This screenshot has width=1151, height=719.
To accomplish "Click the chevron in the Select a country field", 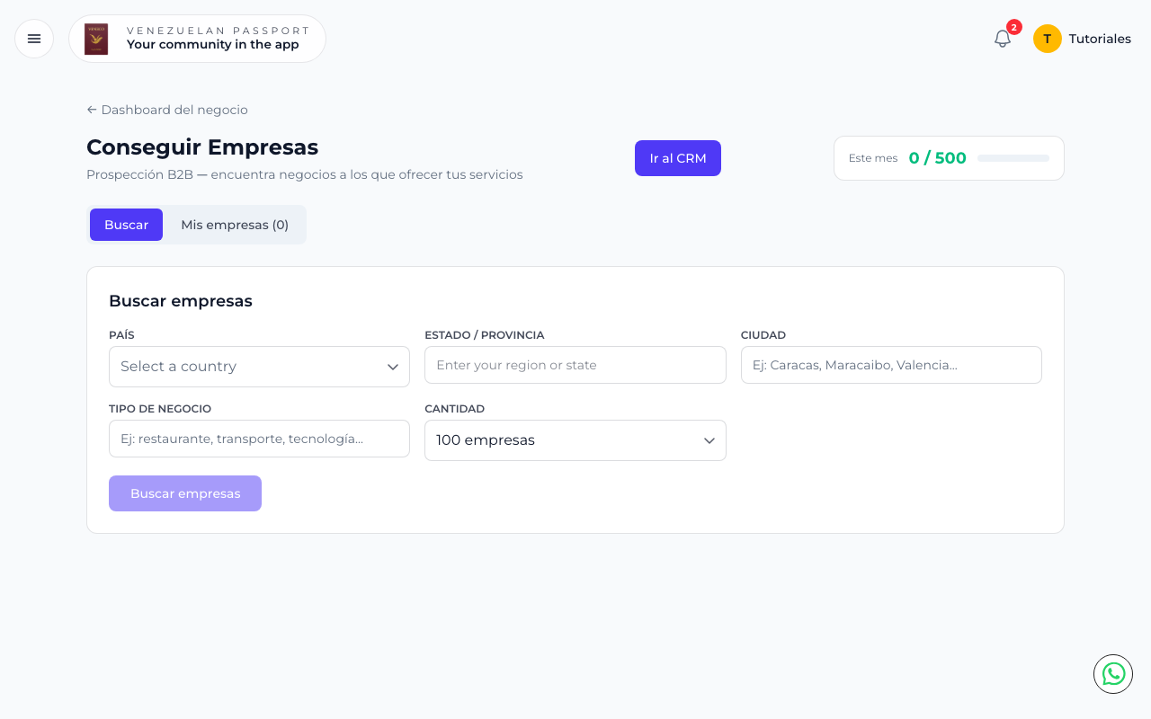I will (393, 367).
